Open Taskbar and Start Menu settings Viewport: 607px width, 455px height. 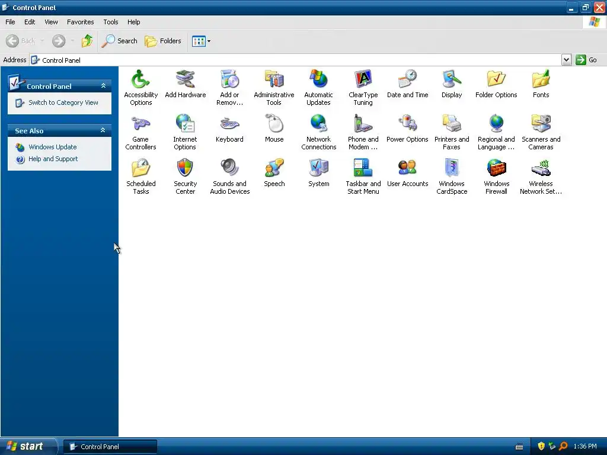point(363,177)
